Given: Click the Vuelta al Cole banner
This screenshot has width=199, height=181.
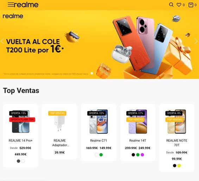Looking at the screenshot, I should tap(99, 44).
